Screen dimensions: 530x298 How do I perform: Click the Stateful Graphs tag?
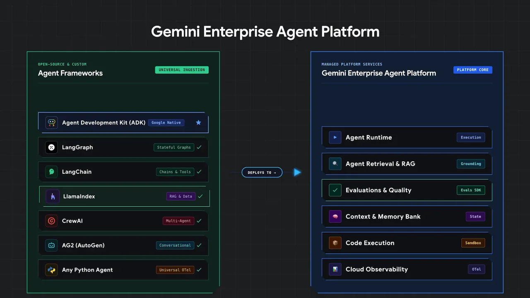tap(174, 147)
